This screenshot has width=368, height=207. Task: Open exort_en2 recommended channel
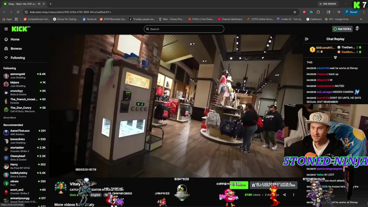24,191
